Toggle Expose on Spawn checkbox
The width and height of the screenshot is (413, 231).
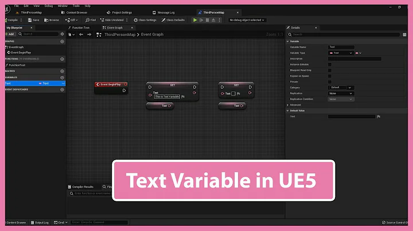[x=329, y=76]
